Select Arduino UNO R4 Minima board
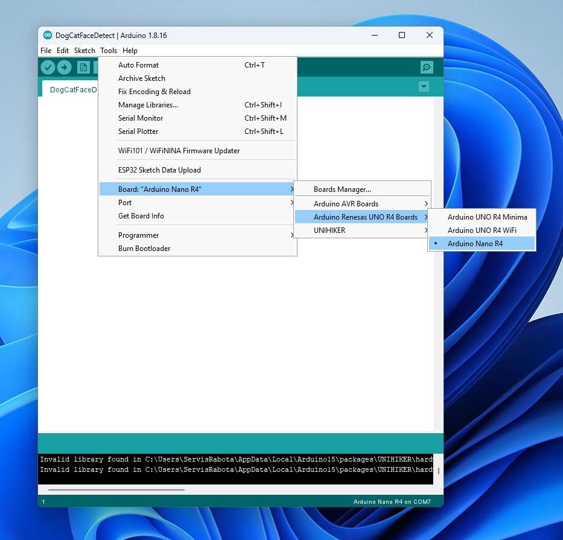The image size is (563, 540). pos(482,217)
